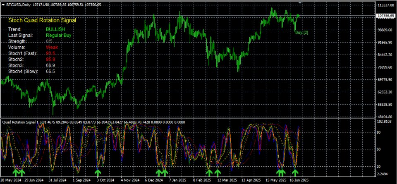
Task: Click the 31 Jul 2024 date label
Action: [57, 180]
